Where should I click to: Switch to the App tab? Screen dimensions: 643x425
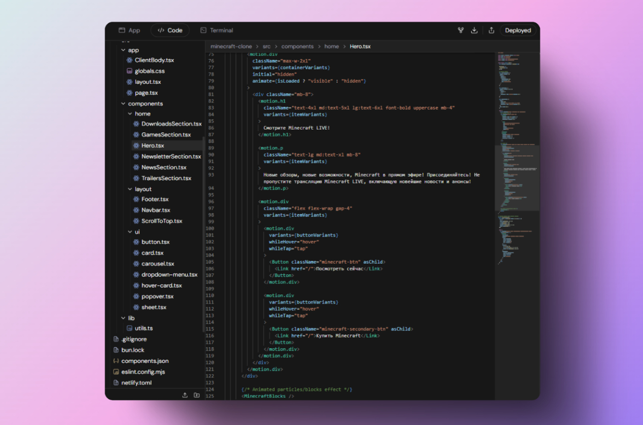click(129, 30)
